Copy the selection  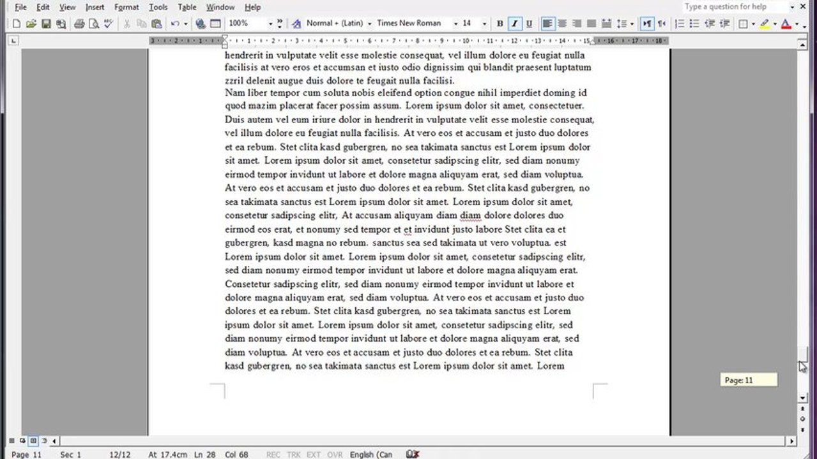pos(142,24)
